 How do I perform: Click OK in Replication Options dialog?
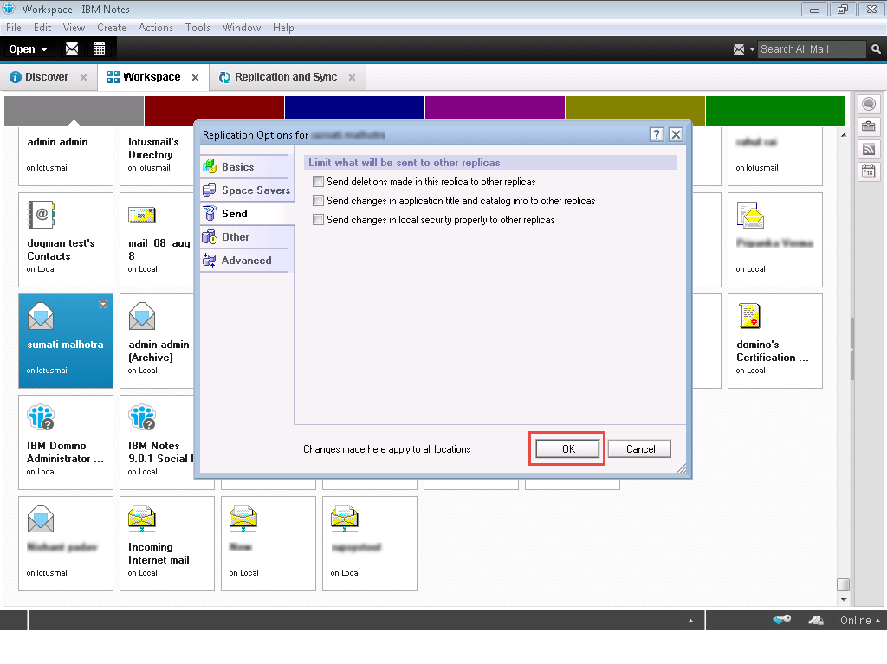(567, 449)
